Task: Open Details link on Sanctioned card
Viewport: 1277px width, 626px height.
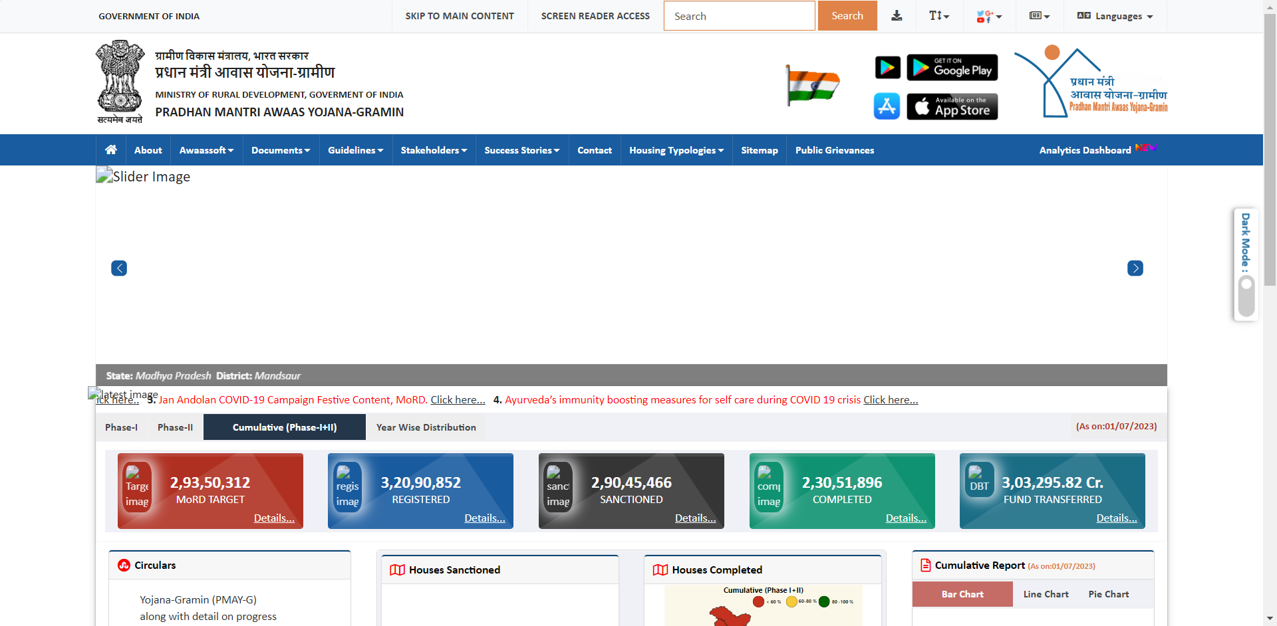Action: click(x=696, y=518)
